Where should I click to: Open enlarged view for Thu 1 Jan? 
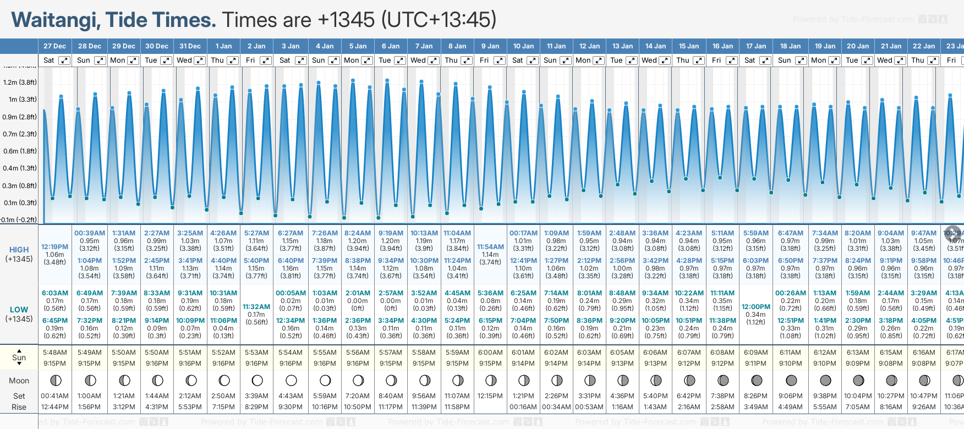[x=233, y=61]
